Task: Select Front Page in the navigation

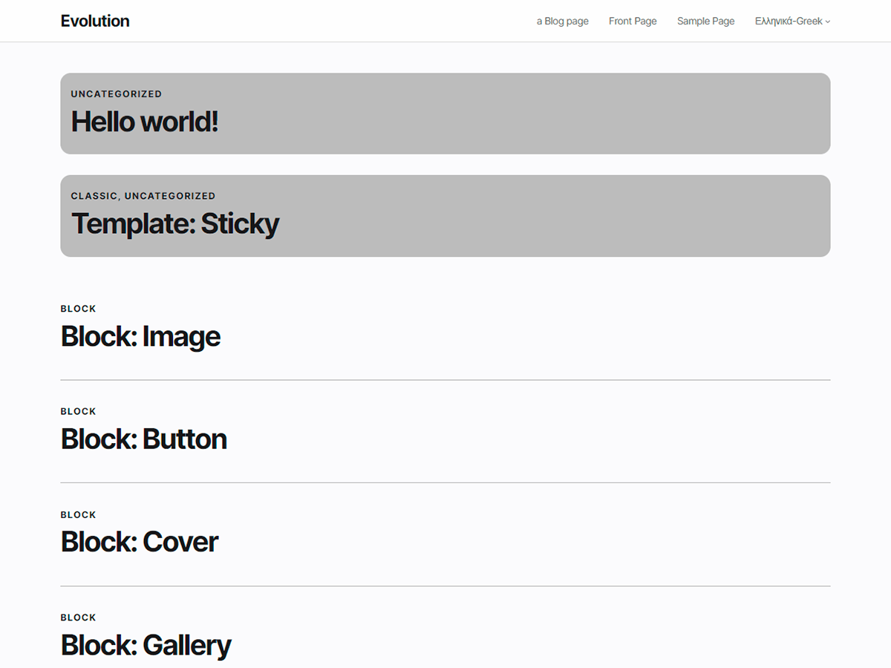Action: click(632, 21)
